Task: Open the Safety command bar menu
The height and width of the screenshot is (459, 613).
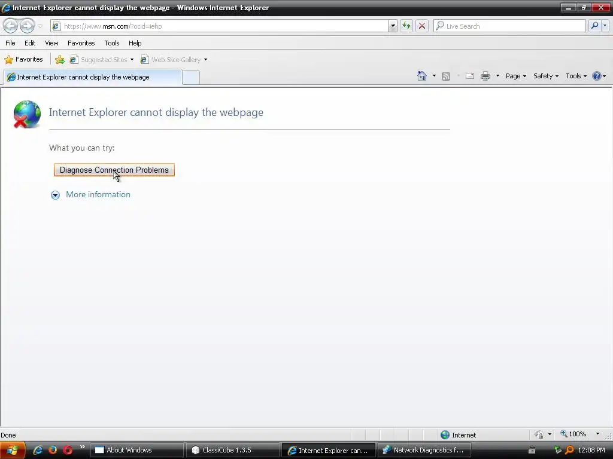Action: 546,76
